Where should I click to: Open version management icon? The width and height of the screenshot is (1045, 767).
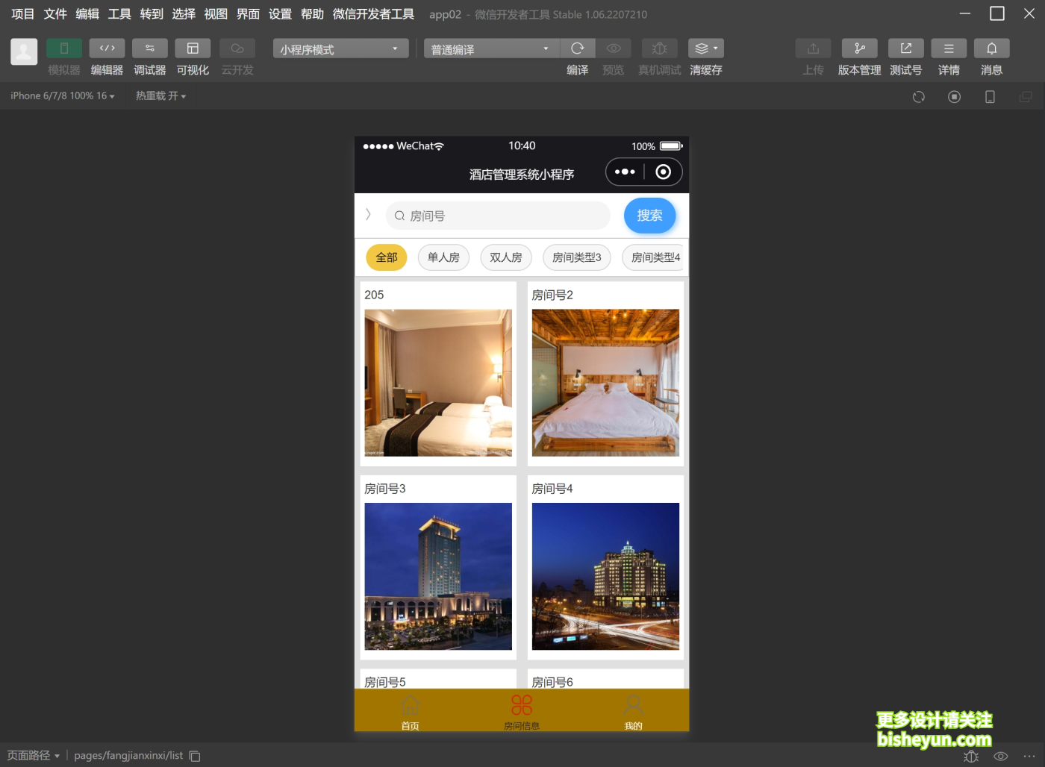[859, 48]
